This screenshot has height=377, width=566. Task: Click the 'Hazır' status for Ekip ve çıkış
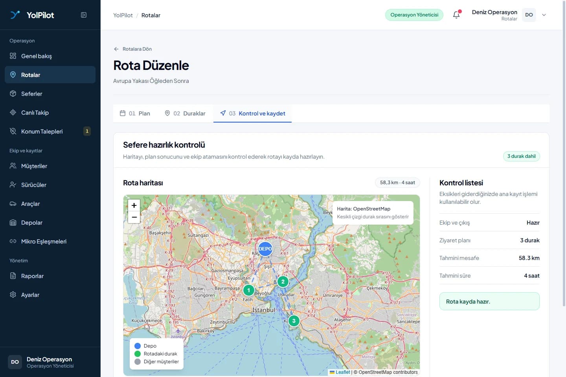(533, 223)
